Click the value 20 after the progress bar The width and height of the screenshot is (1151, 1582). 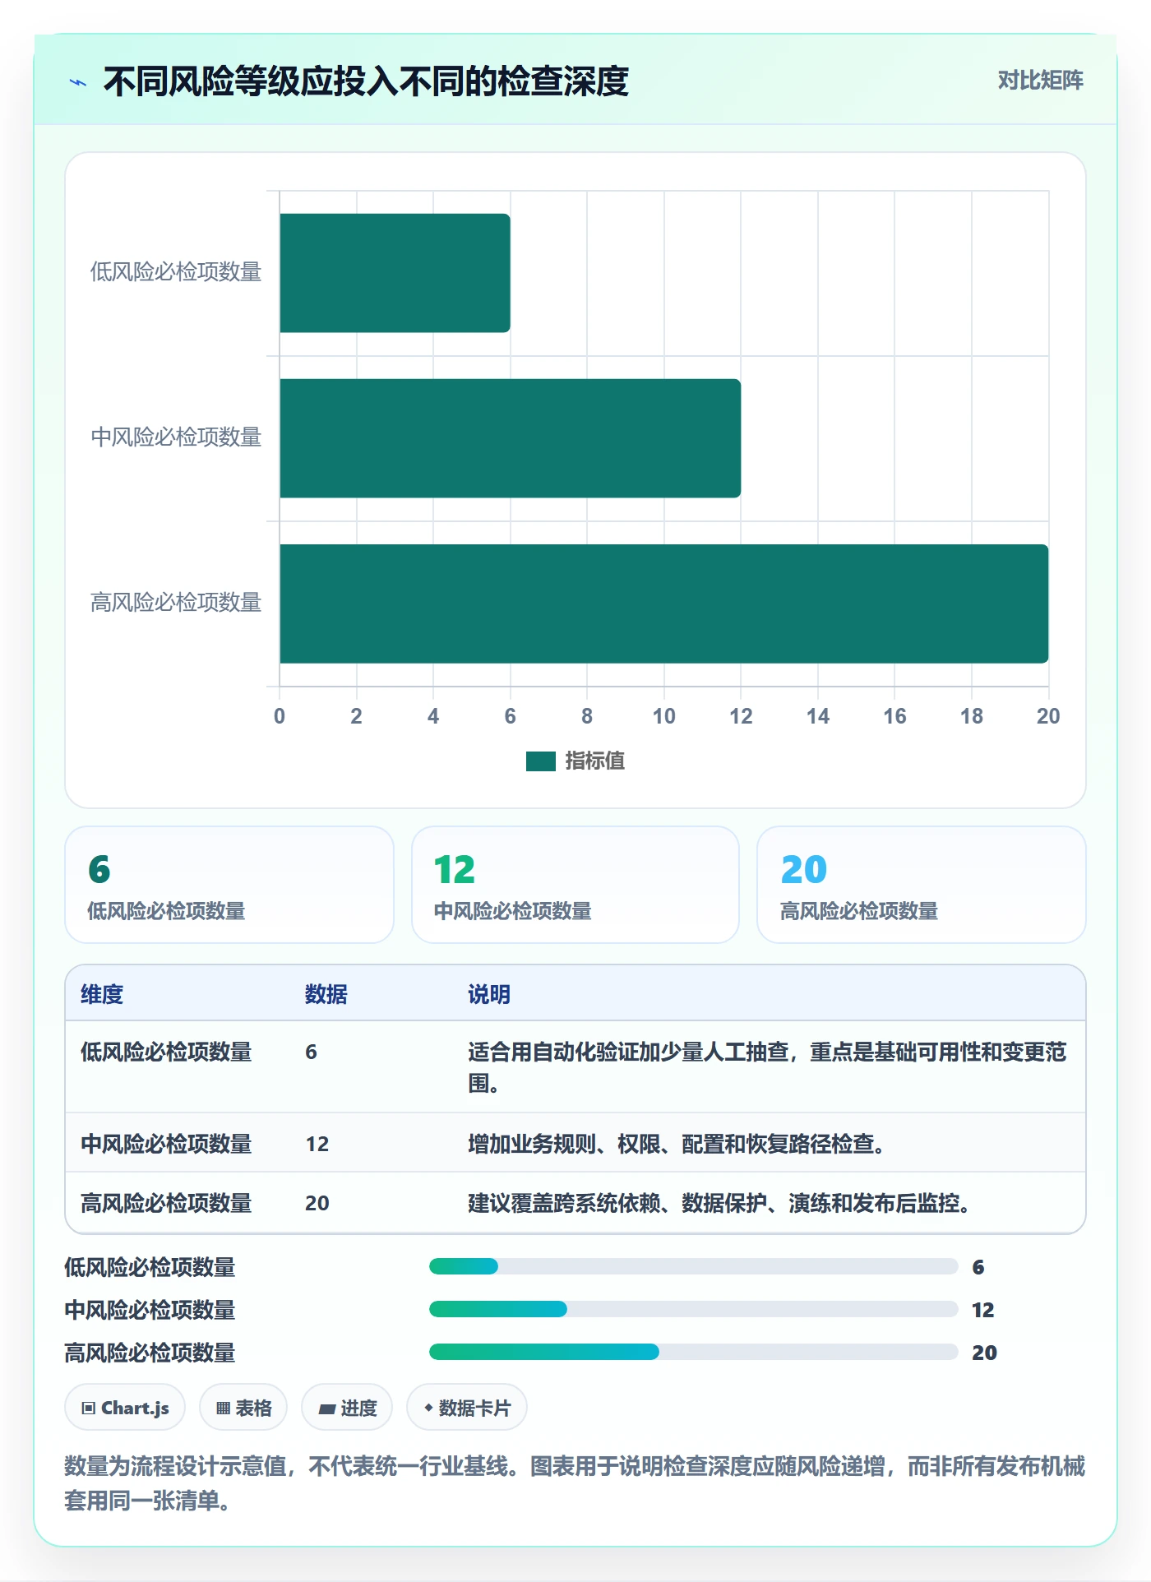click(984, 1353)
